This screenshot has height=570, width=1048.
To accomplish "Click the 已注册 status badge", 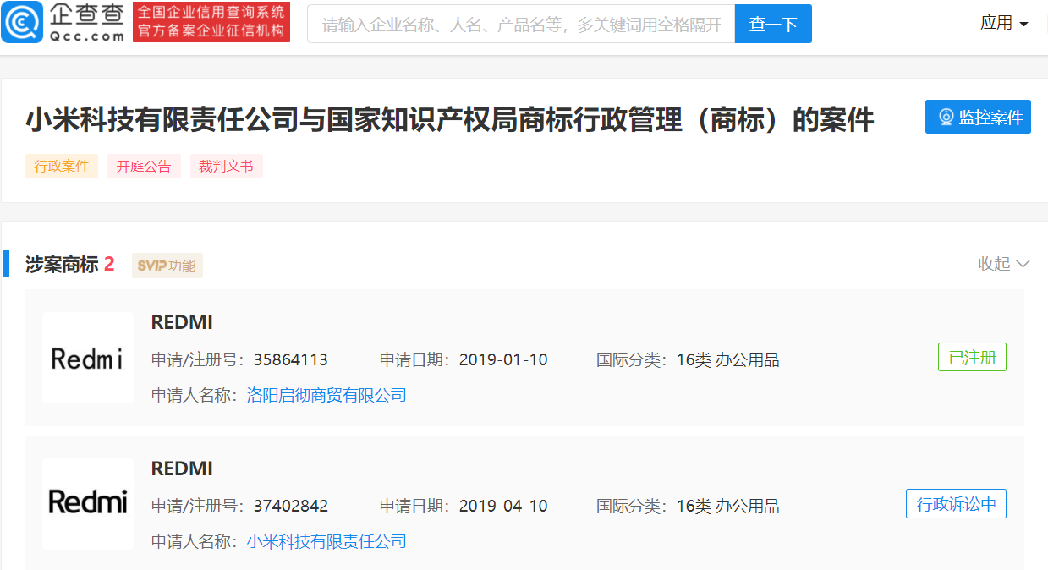I will point(972,358).
